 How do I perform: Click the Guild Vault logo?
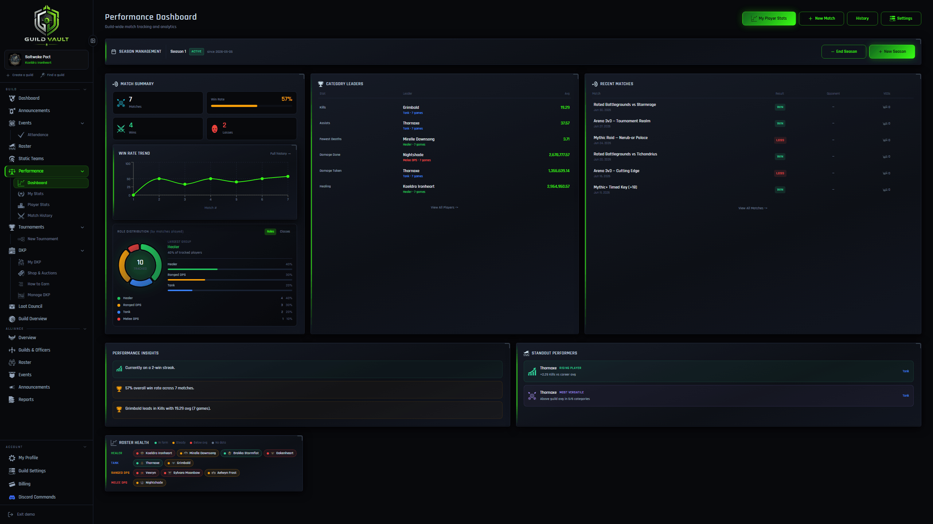pyautogui.click(x=47, y=25)
